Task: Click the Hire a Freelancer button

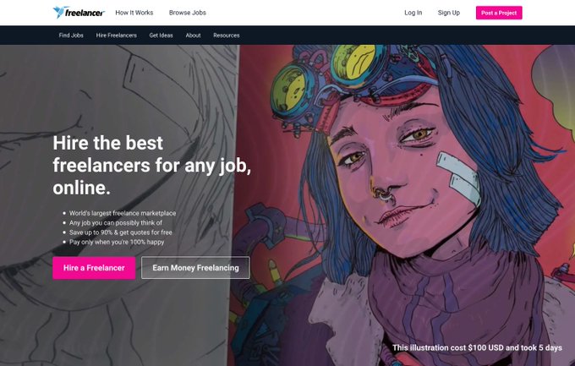Action: click(x=94, y=268)
